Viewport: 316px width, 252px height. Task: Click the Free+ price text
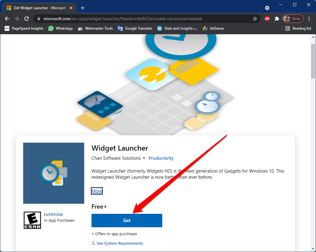[99, 206]
